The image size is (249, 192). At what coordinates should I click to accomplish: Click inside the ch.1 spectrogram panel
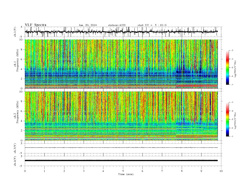[x=121, y=64]
